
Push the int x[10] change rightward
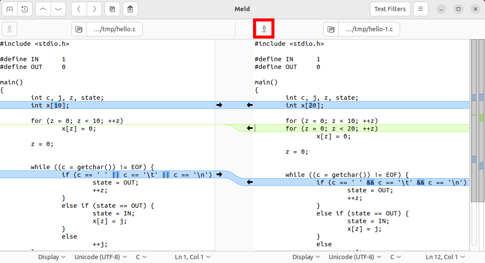pyautogui.click(x=219, y=105)
